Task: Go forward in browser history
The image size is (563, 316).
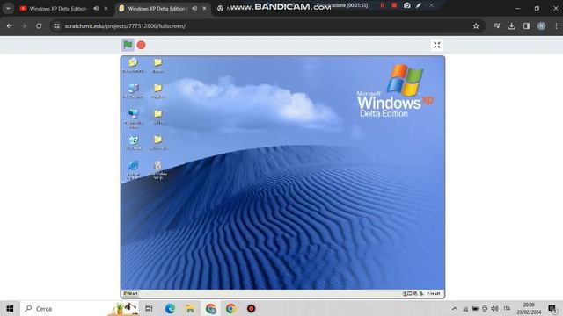Action: (x=24, y=25)
